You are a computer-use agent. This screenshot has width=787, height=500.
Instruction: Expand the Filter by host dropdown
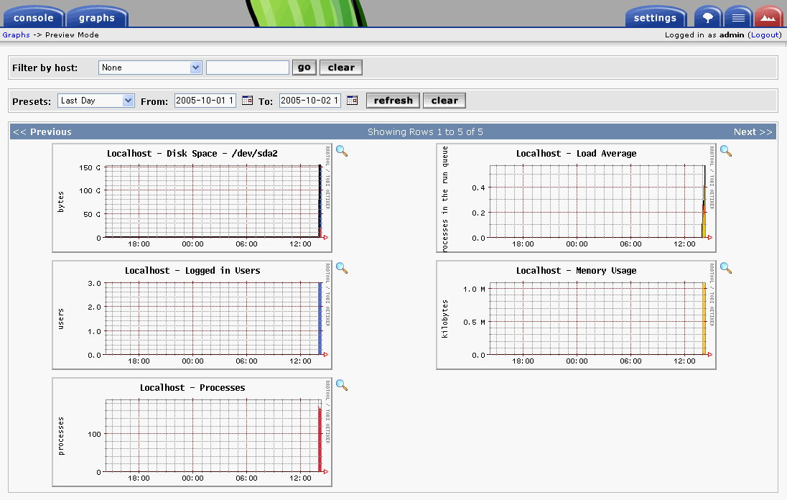pos(195,68)
